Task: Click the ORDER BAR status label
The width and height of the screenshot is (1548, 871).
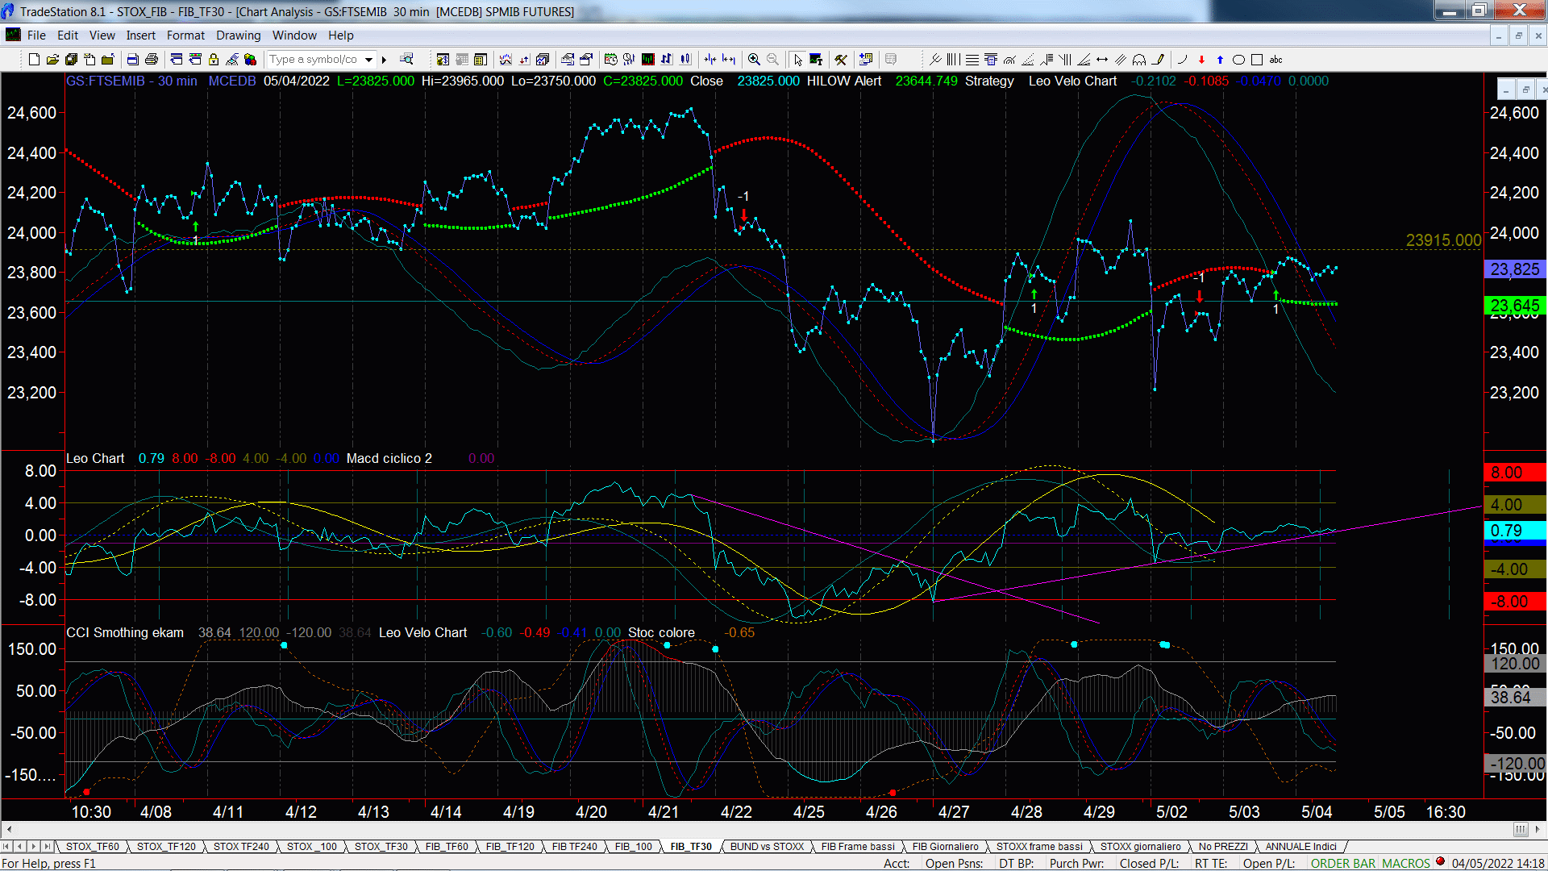Action: point(1342,863)
